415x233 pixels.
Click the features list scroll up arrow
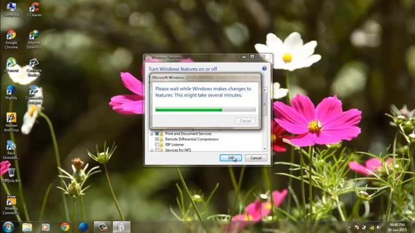tap(265, 90)
